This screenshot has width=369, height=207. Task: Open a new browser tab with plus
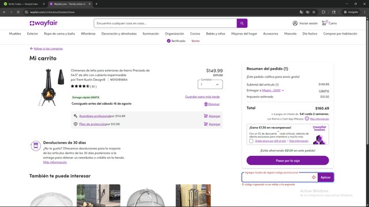tap(96, 4)
